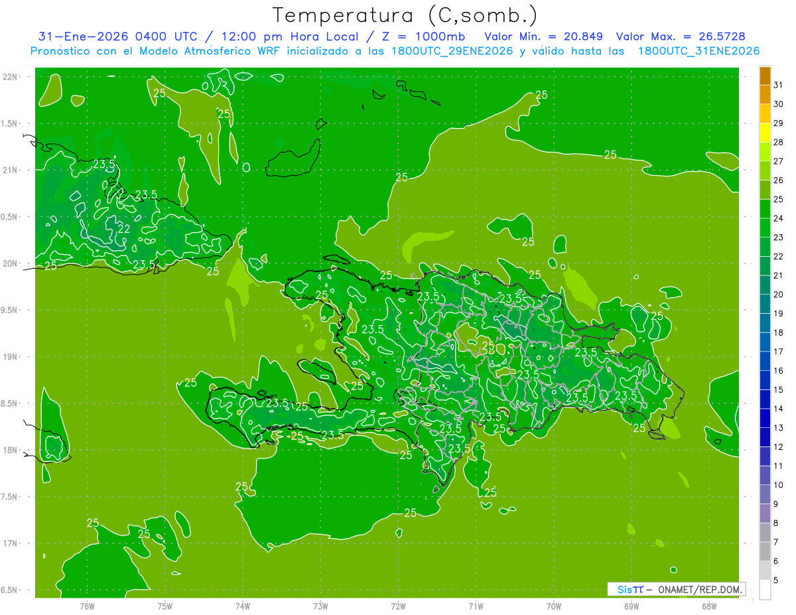The image size is (796, 615).
Task: Select the '73W' longitude axis label
Action: coord(320,606)
